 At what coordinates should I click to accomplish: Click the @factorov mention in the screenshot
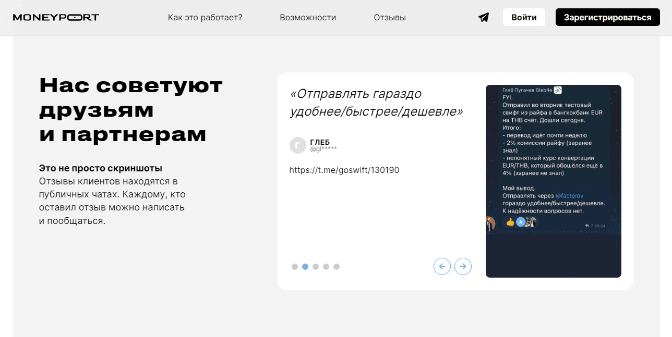point(570,196)
